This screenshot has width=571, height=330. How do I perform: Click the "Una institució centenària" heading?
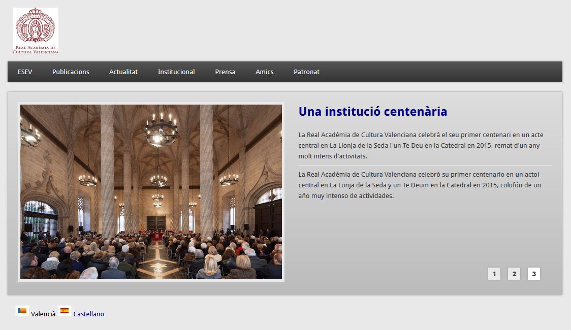pos(373,112)
